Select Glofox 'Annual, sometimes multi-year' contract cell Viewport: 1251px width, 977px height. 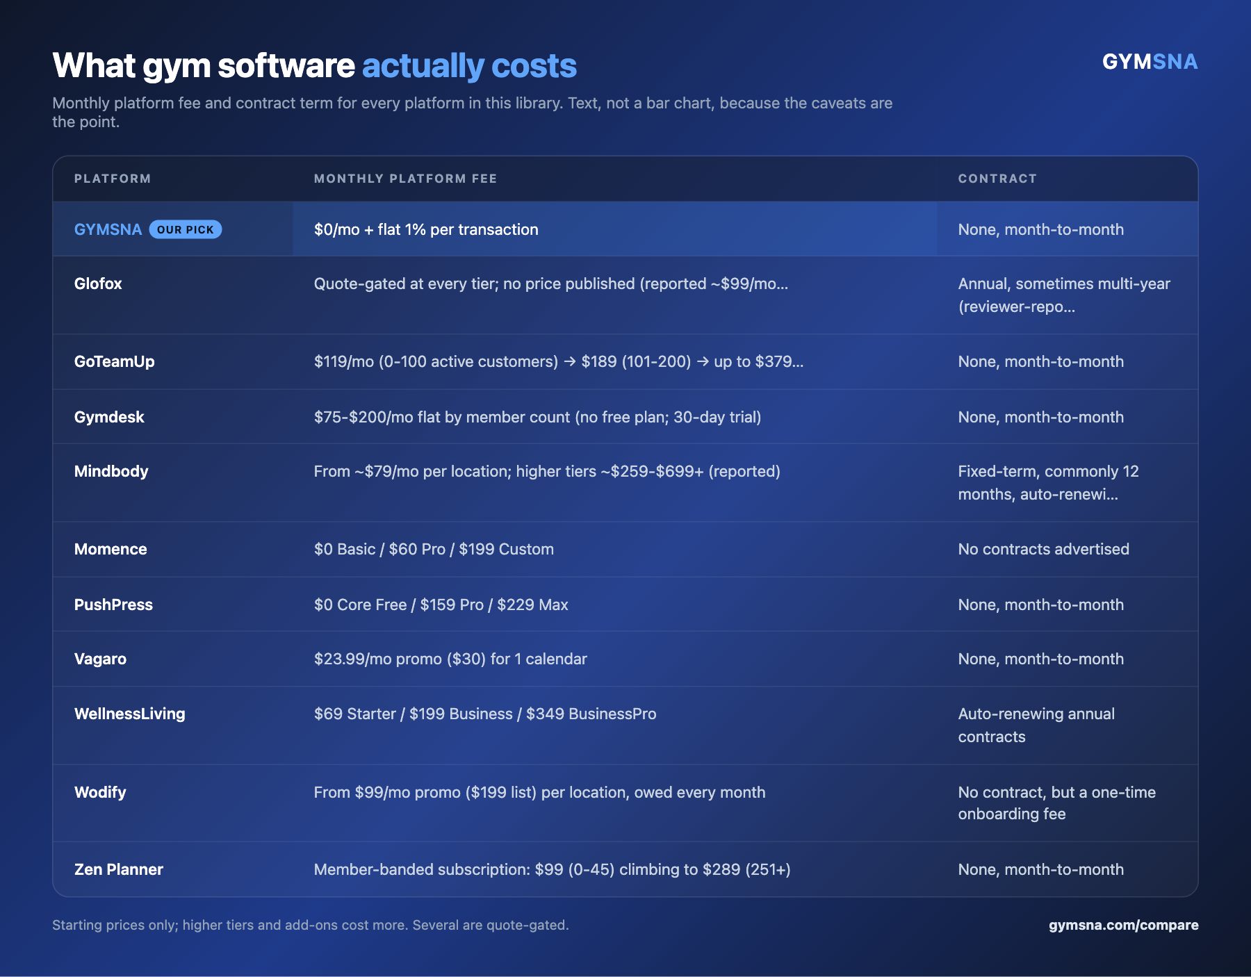(1064, 295)
